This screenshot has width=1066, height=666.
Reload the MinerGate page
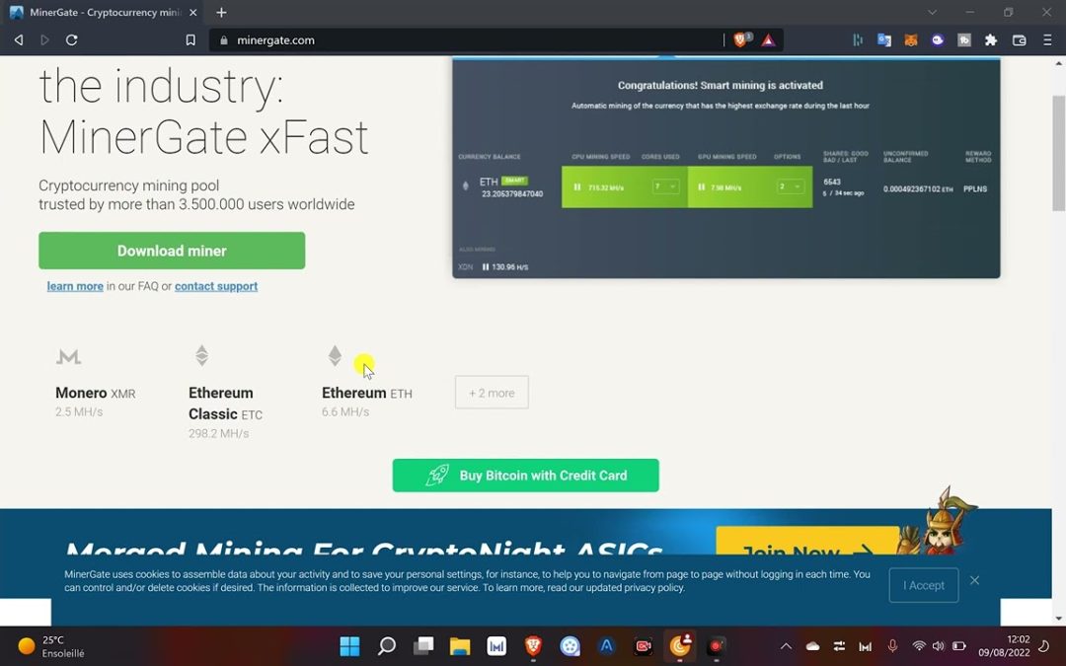click(x=71, y=40)
